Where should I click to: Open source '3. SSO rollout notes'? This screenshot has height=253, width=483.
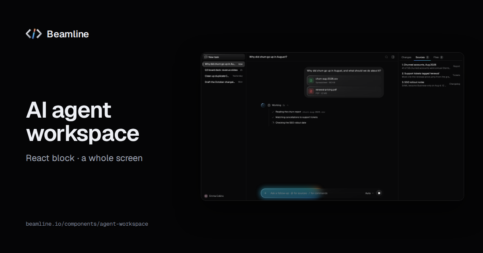click(x=431, y=84)
